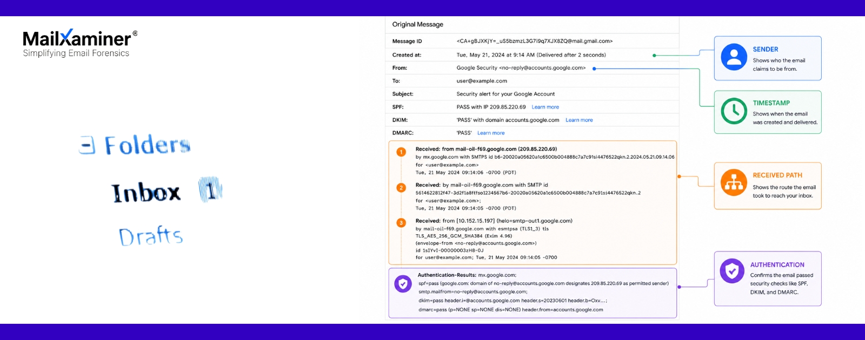Click the From address no-reply@accounts.google.com
Image resolution: width=865 pixels, height=340 pixels.
[x=542, y=68]
